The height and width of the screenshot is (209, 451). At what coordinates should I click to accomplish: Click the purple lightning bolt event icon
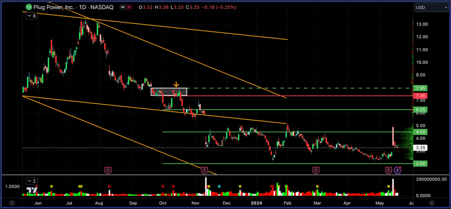click(397, 169)
